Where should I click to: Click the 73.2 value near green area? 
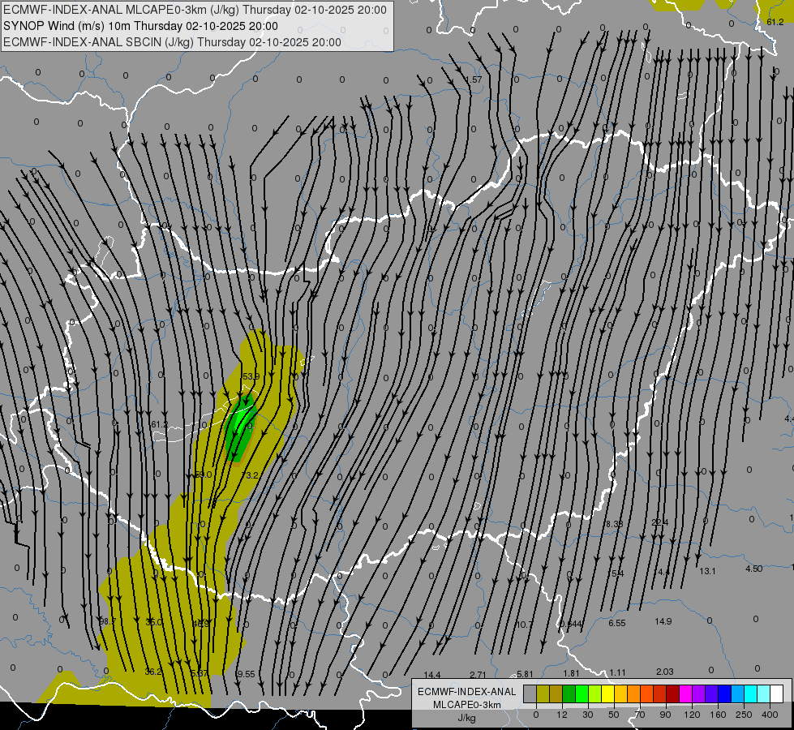click(x=250, y=475)
